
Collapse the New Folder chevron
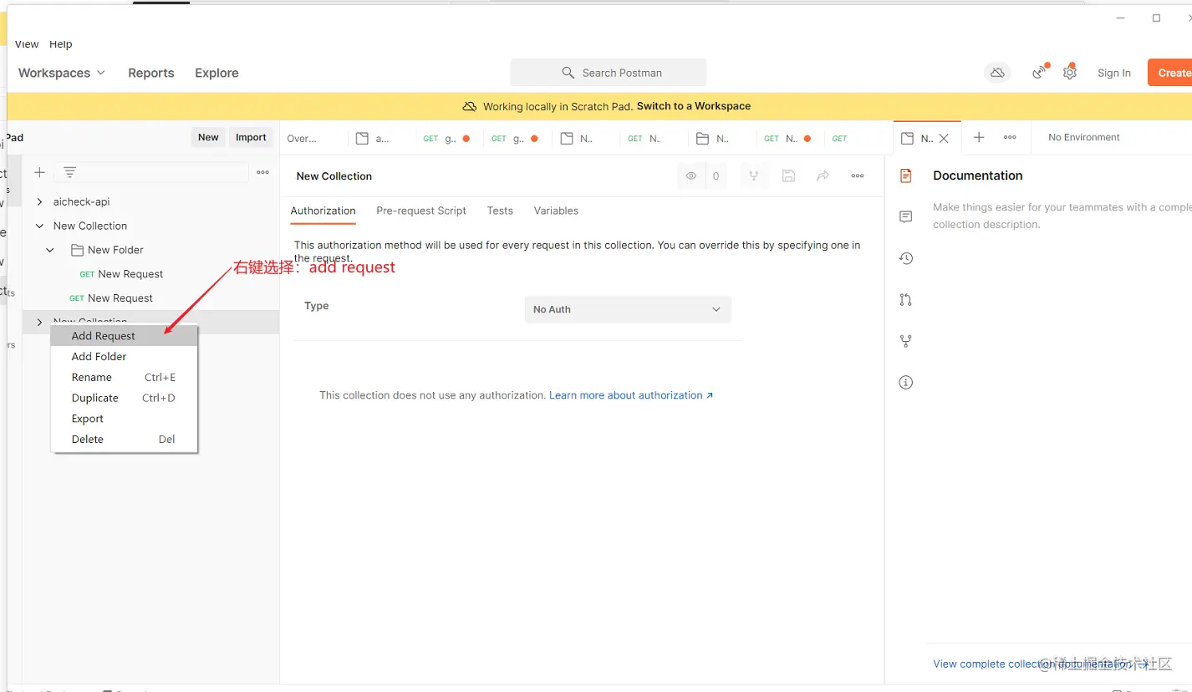pyautogui.click(x=50, y=250)
